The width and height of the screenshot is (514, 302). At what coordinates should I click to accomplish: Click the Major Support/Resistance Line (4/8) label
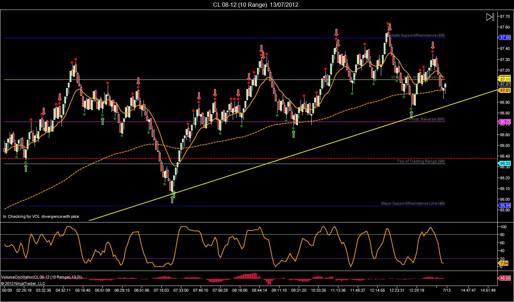(413, 203)
